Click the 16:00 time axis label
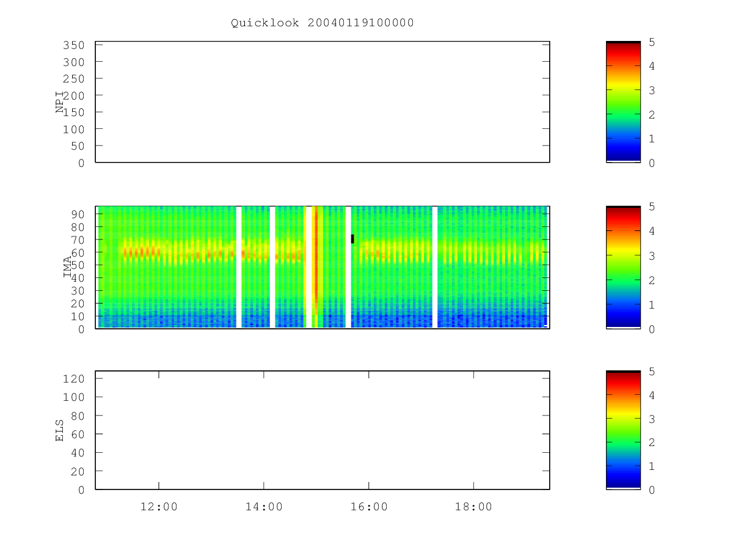Screen dimensions: 733x550 point(369,507)
